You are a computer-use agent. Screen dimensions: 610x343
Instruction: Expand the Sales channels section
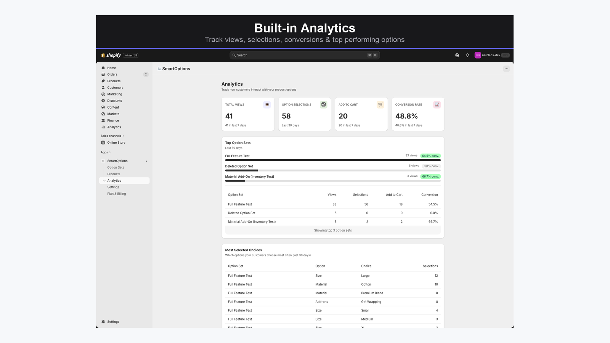(x=112, y=136)
